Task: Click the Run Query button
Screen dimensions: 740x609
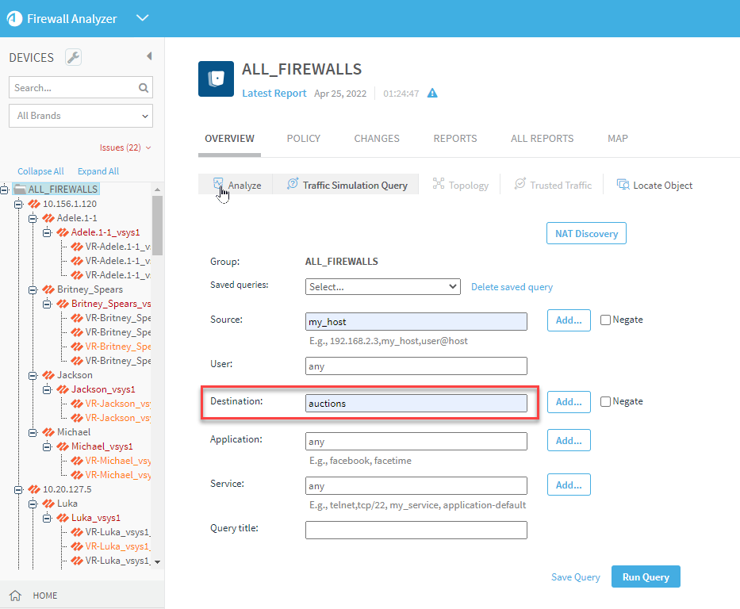Action: tap(645, 576)
